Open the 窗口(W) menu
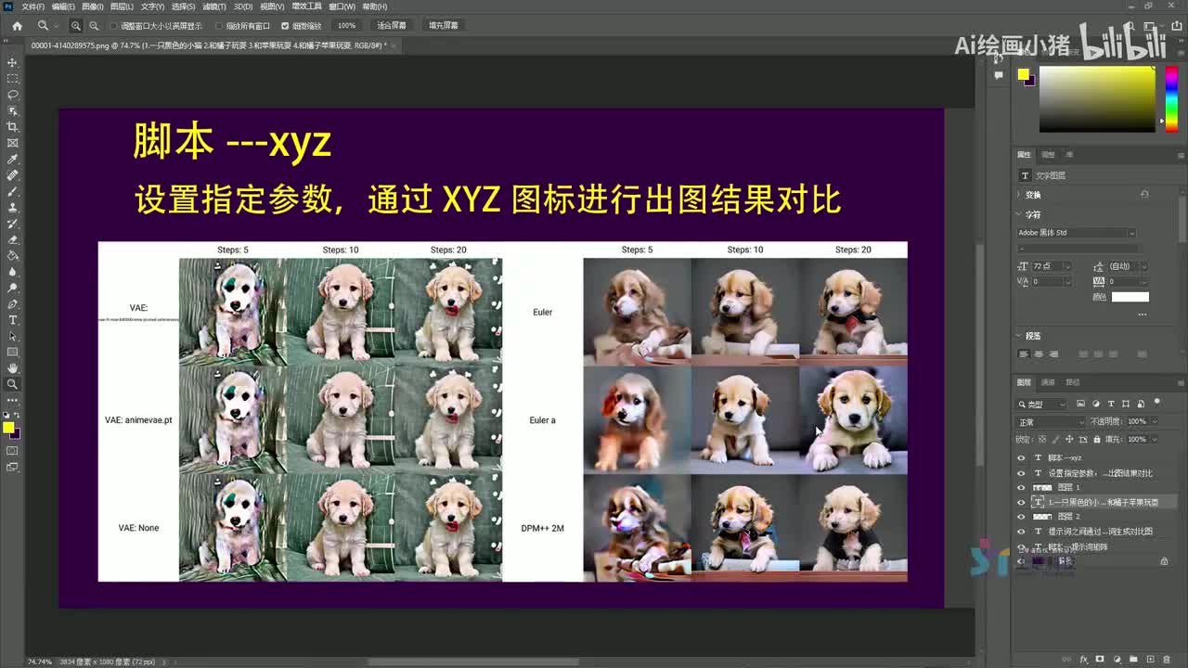1188x668 pixels. click(342, 6)
